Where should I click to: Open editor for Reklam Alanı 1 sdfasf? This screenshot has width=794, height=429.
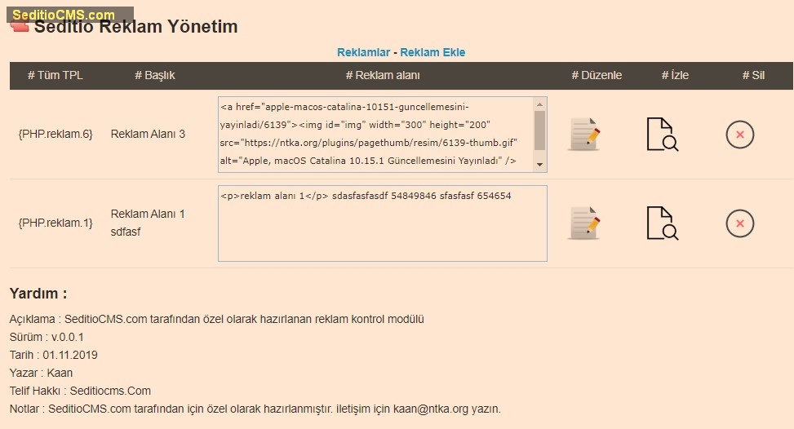point(584,223)
